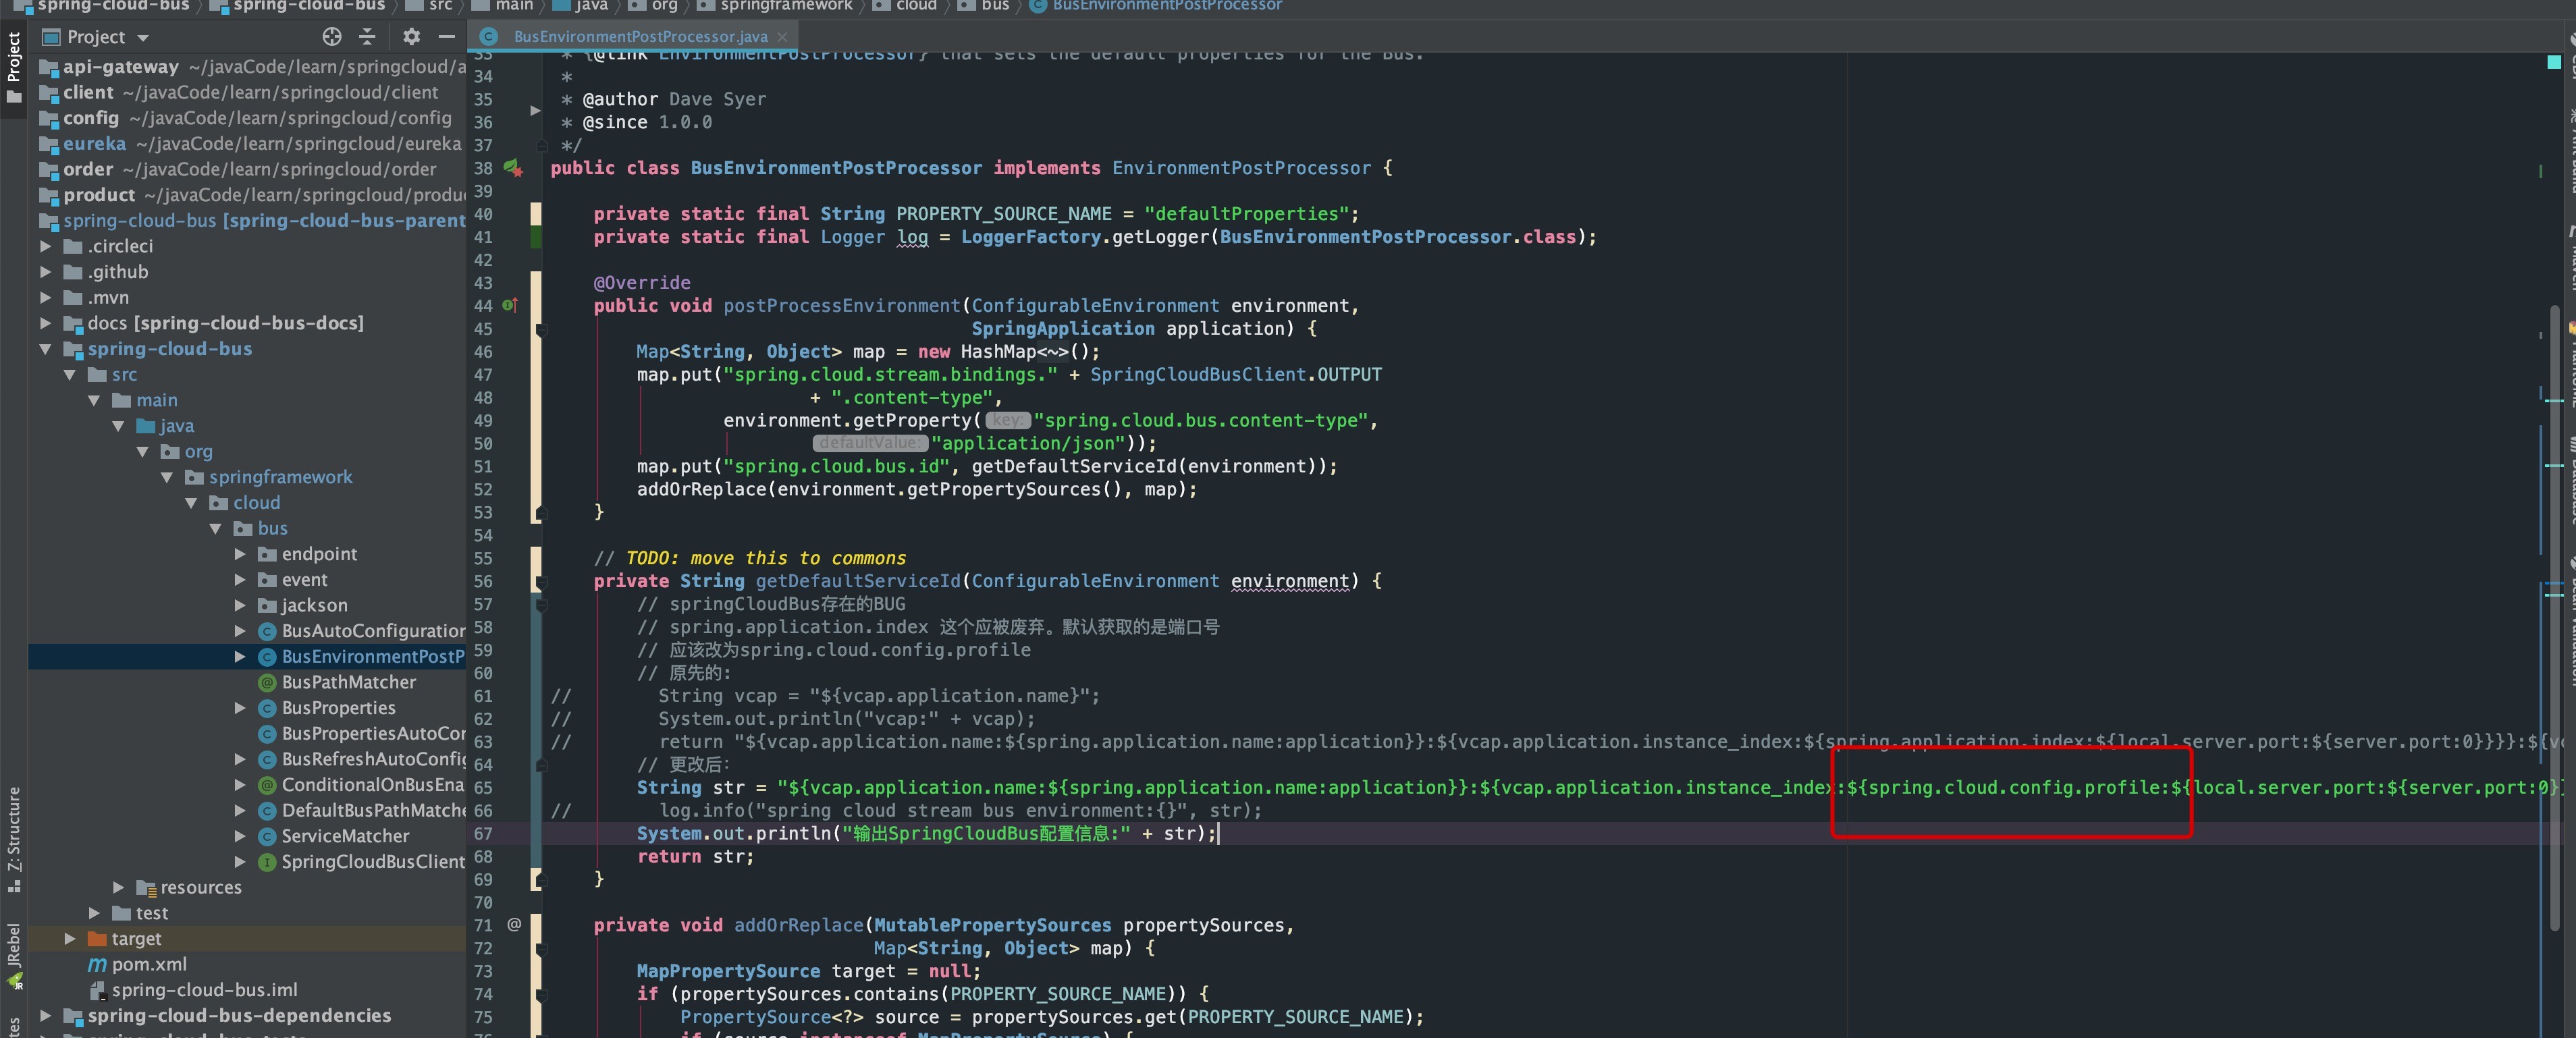Click the orange target folder icon
Viewport: 2576px width, 1038px height.
[97, 939]
